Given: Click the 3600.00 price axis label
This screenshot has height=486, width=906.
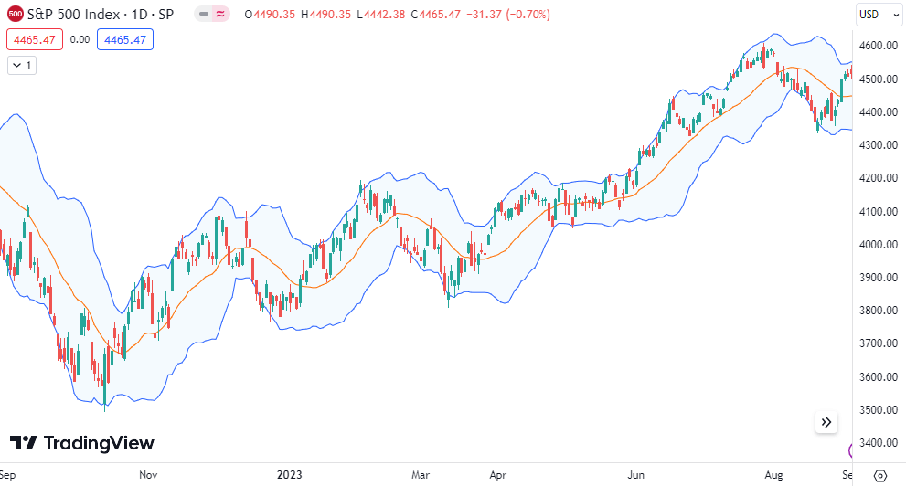Looking at the screenshot, I should pos(879,376).
